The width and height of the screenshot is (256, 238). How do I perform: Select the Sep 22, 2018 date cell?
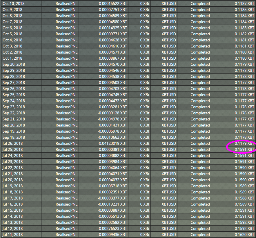coord(14,113)
